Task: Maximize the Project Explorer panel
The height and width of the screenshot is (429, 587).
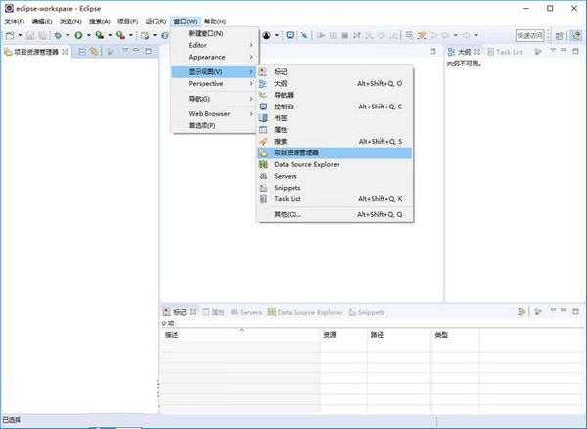Action: coord(149,51)
